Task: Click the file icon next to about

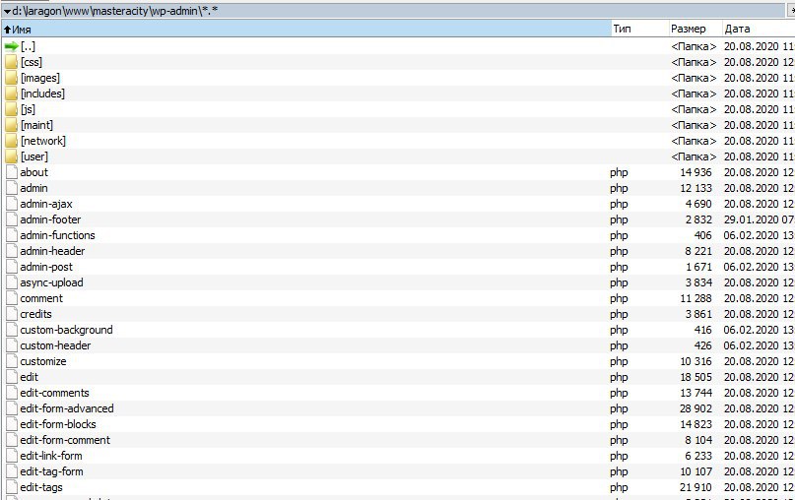Action: tap(12, 172)
